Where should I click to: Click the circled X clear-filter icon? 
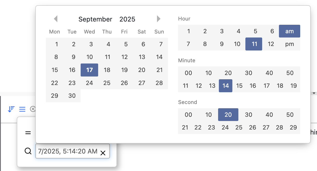click(33, 109)
